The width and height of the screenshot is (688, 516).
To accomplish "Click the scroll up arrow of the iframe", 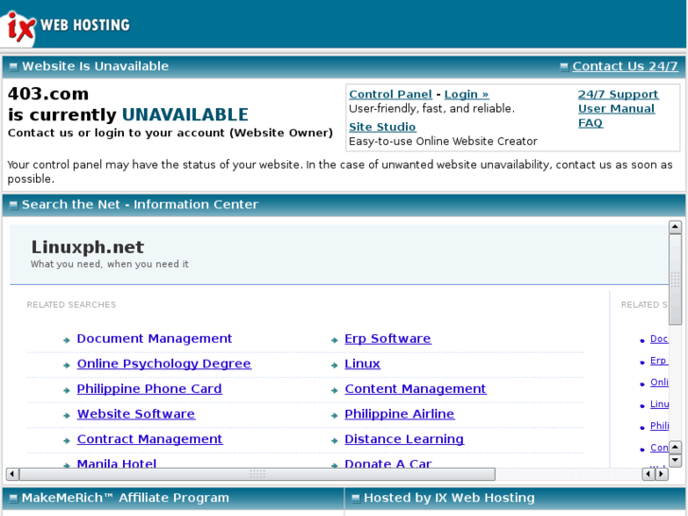I will point(675,227).
